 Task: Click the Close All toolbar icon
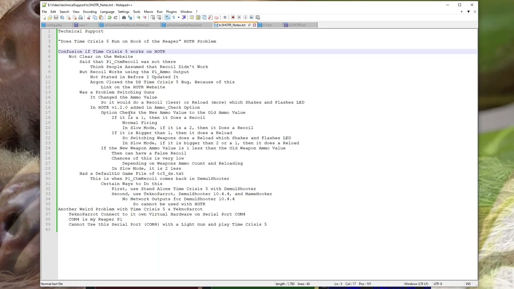(75, 17)
